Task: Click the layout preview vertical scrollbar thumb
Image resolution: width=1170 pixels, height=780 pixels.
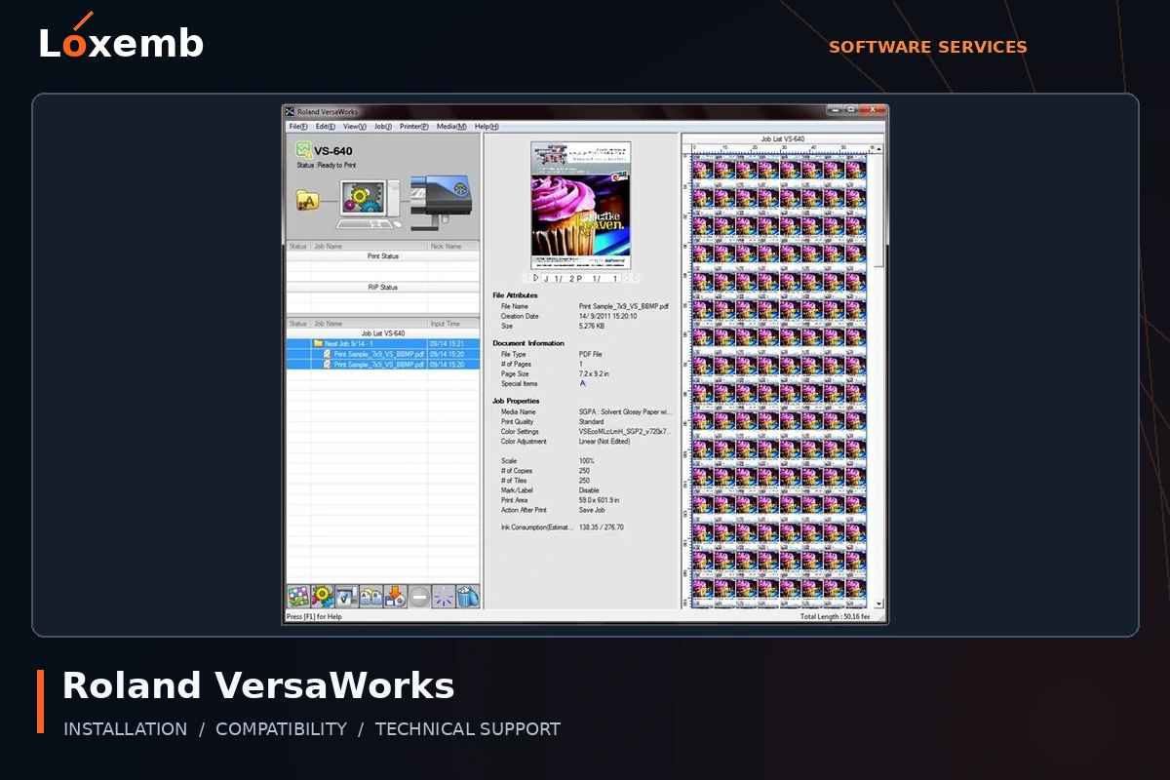Action: tap(879, 210)
